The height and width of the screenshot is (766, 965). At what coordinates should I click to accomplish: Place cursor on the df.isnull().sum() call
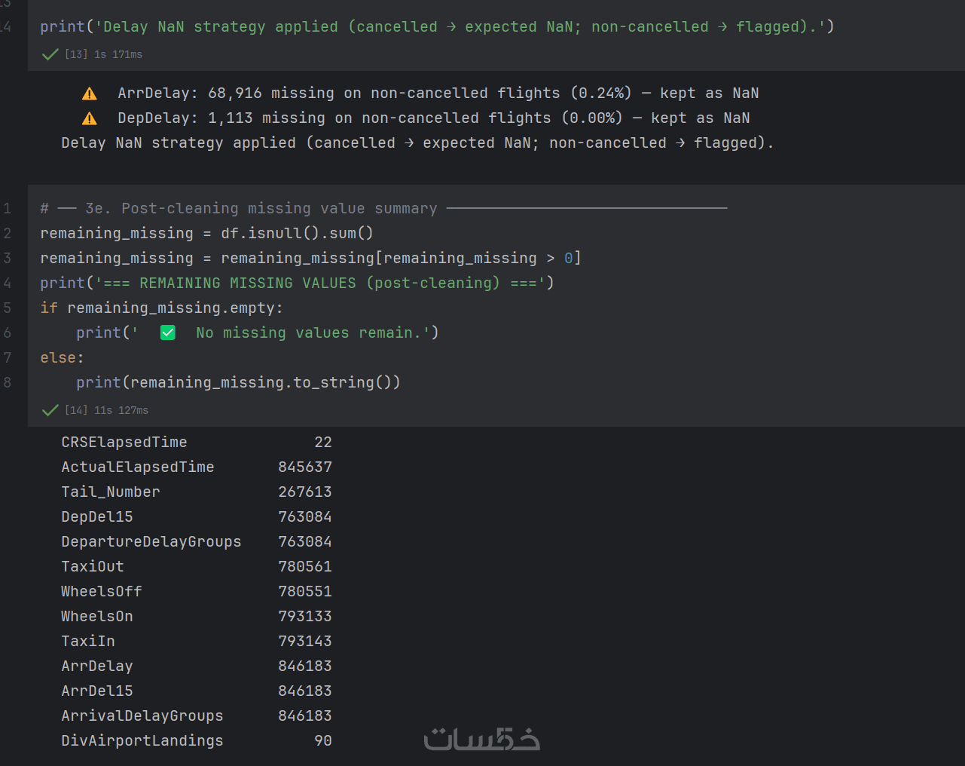click(x=297, y=233)
